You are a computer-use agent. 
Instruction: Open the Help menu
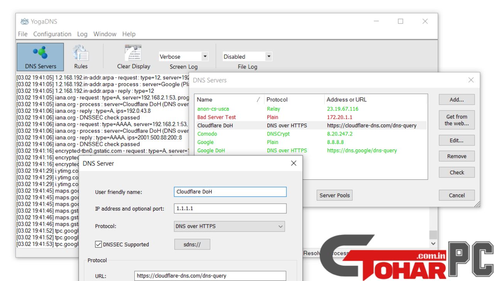click(x=129, y=34)
